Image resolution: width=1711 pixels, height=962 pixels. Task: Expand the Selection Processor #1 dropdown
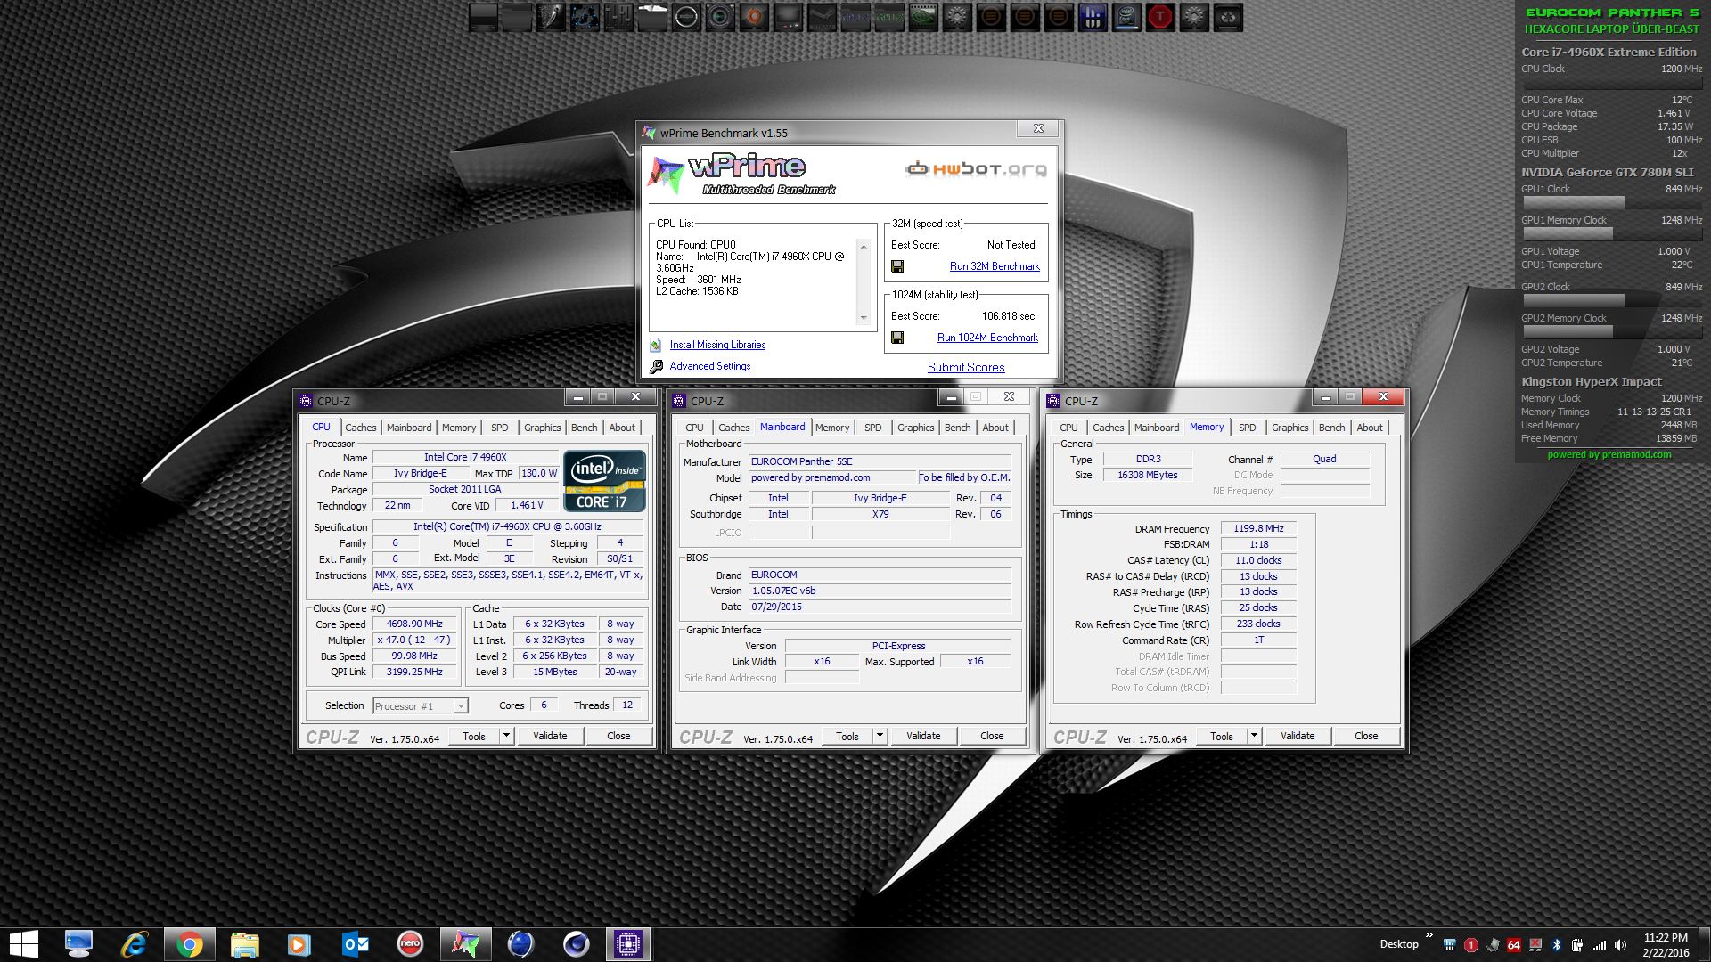pos(461,706)
